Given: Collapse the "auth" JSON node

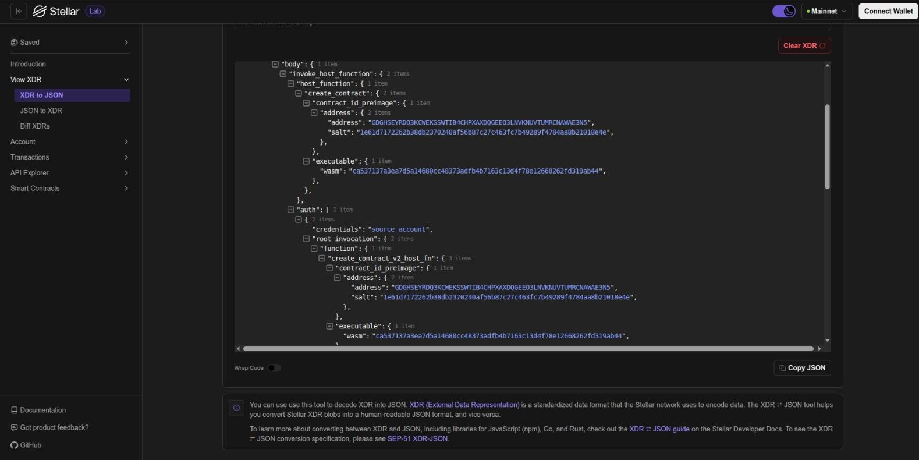Looking at the screenshot, I should [291, 210].
